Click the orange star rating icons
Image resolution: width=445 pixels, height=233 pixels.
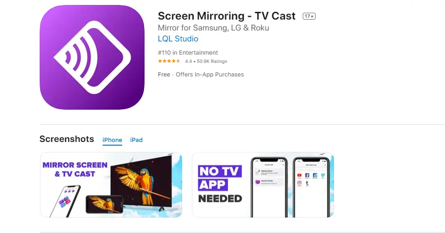[169, 61]
